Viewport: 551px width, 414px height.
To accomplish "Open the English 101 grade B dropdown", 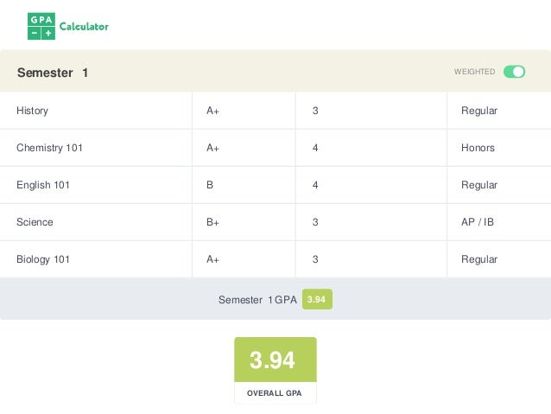I will coord(243,185).
